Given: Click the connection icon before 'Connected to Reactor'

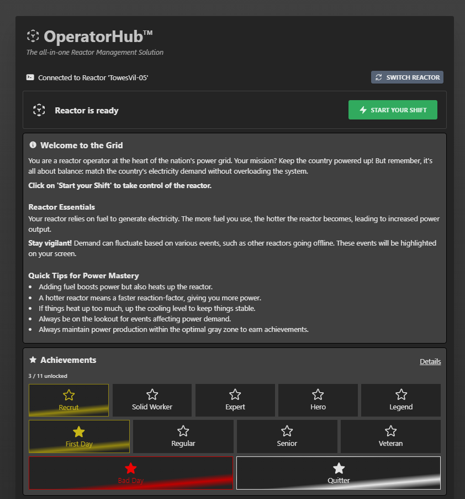Looking at the screenshot, I should 30,77.
